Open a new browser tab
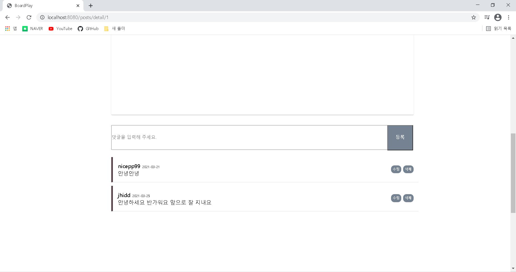 click(x=91, y=5)
